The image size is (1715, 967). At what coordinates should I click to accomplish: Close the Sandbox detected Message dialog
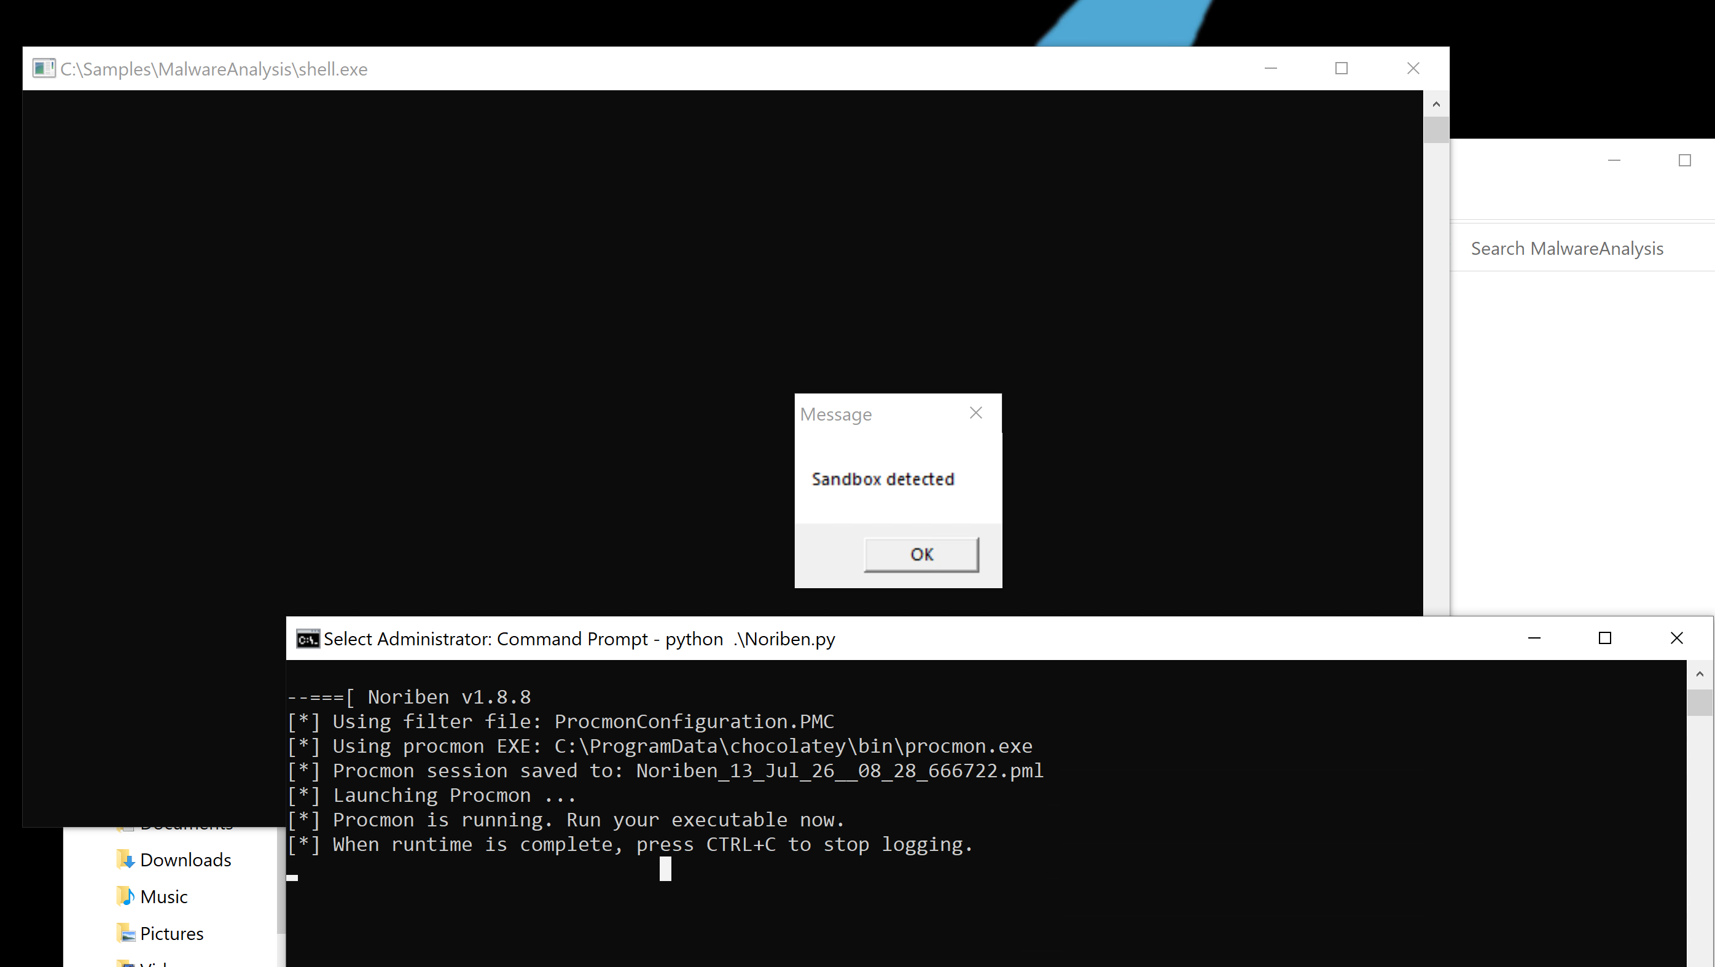coord(976,413)
